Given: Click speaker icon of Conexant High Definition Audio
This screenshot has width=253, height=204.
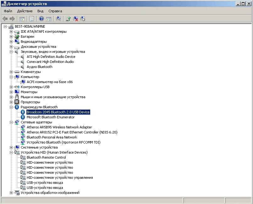Looking at the screenshot, I should click(22, 62).
